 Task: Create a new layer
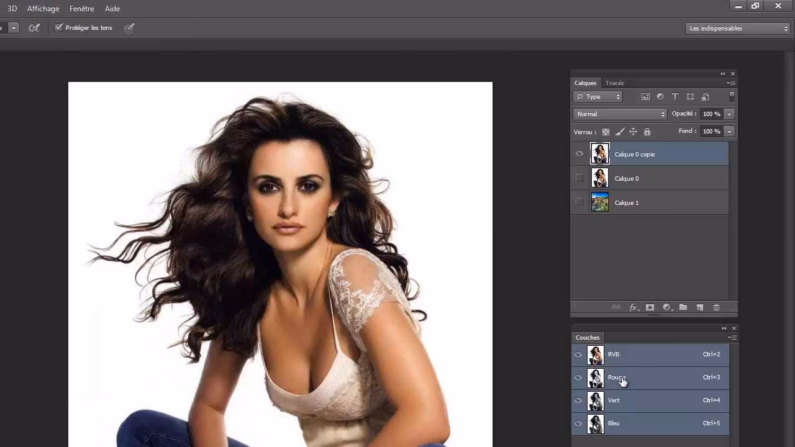point(699,307)
